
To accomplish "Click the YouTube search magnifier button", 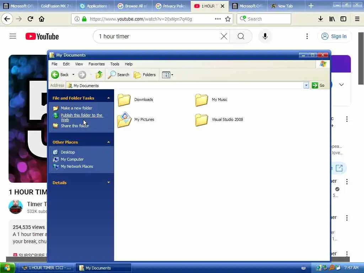I will 241,37.
